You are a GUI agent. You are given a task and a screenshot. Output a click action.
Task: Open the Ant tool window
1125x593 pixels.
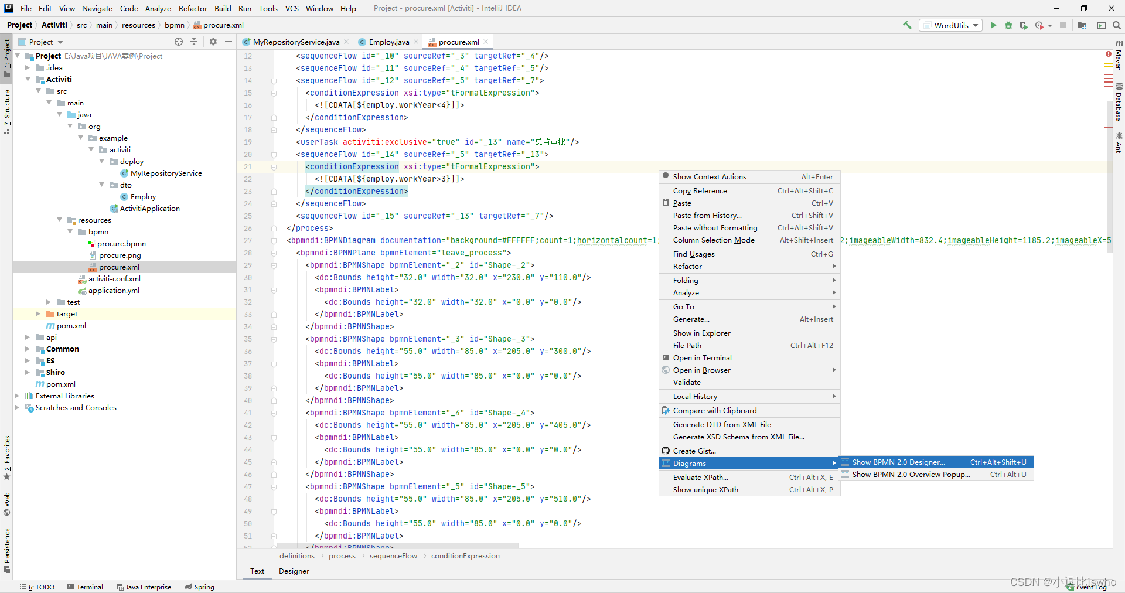pos(1119,142)
